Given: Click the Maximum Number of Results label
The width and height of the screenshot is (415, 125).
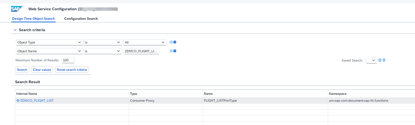Looking at the screenshot, I should (37, 60).
